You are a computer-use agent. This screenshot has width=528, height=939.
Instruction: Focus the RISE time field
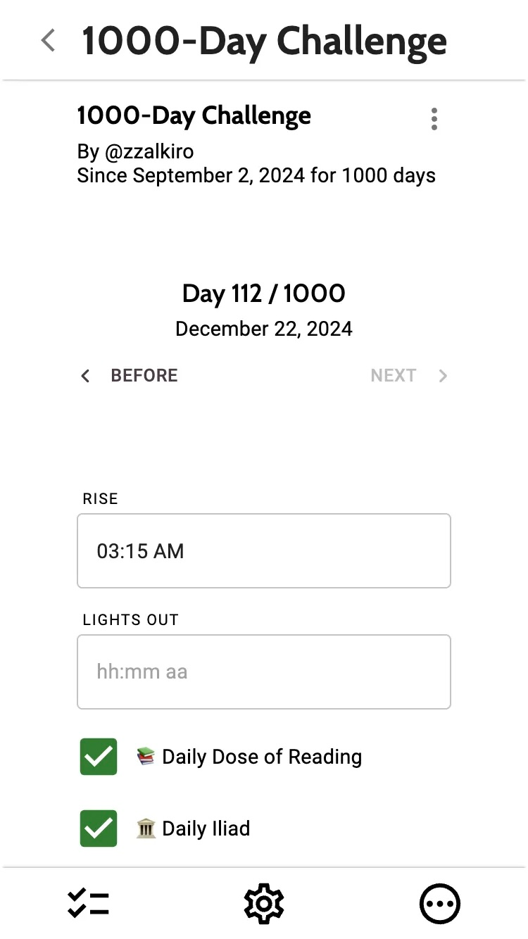point(263,550)
